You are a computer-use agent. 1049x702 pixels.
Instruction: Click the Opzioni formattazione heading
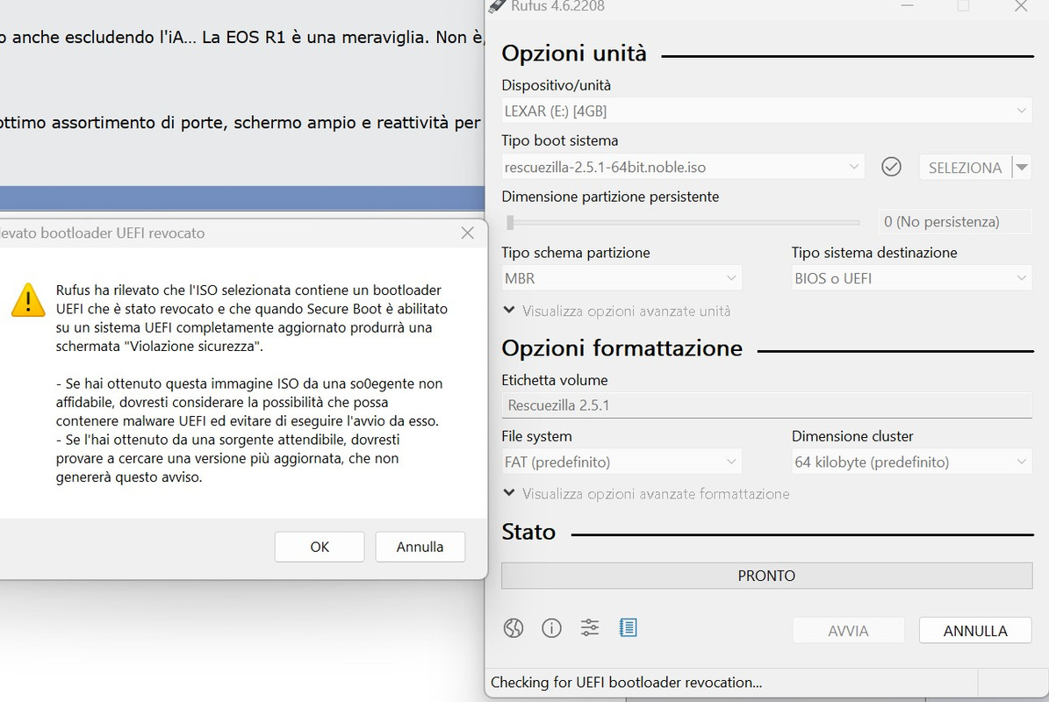tap(622, 348)
